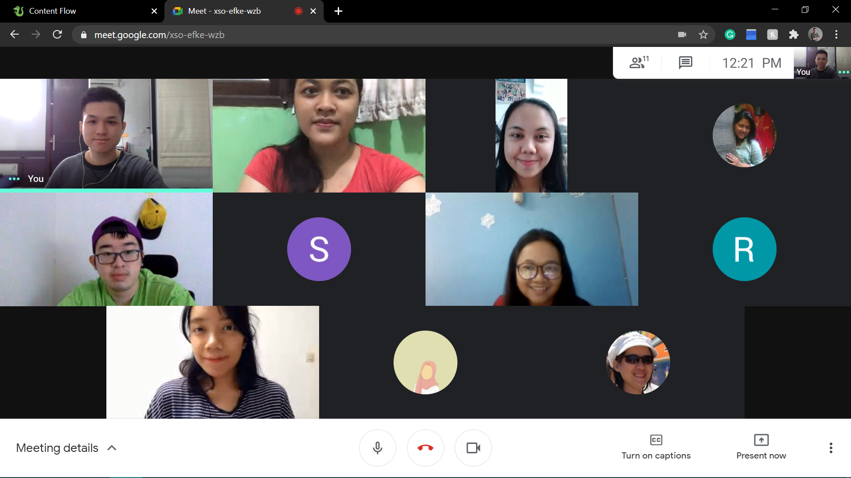
Task: Select the man in green shirt tile
Action: (106, 249)
